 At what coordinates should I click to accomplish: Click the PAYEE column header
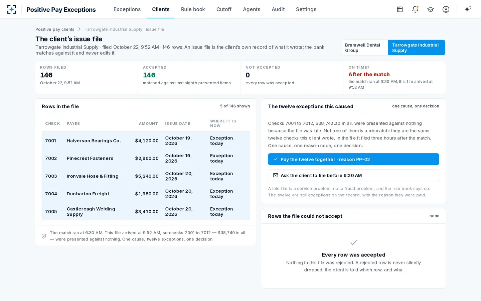click(x=73, y=123)
